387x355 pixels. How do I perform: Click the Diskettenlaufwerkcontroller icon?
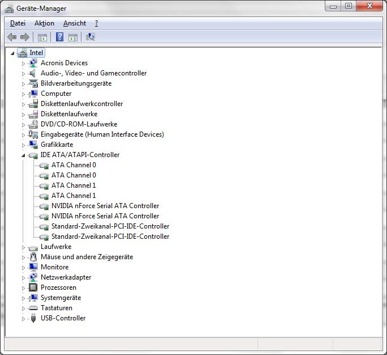(33, 104)
